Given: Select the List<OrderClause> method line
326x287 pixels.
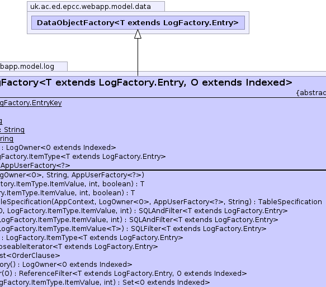Looking at the screenshot, I should click(30, 255).
